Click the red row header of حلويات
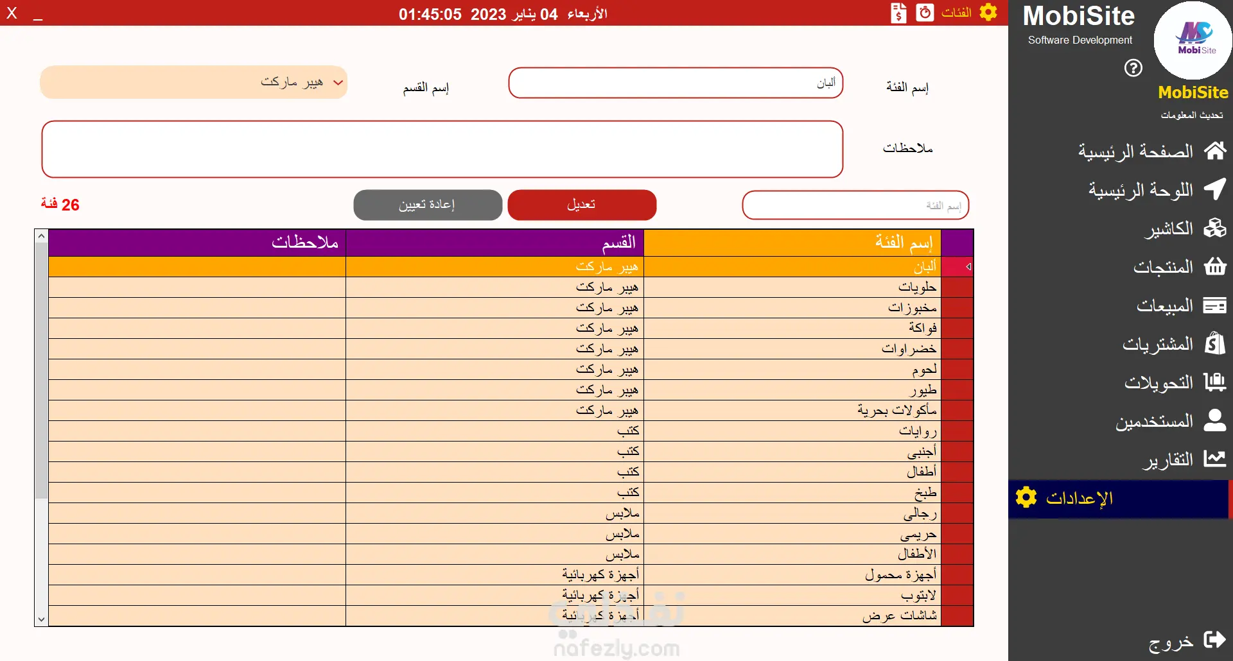The image size is (1233, 661). click(x=958, y=287)
